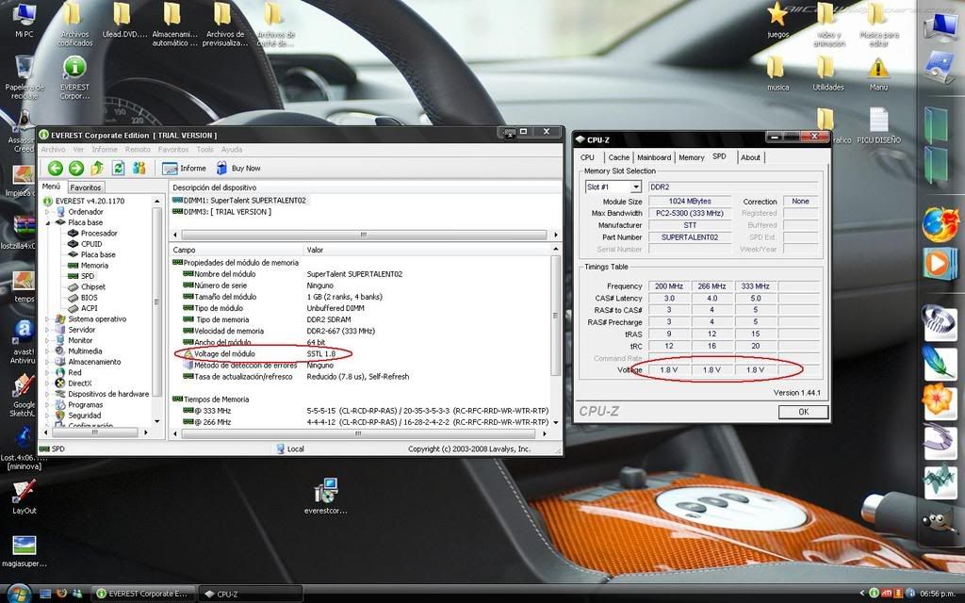This screenshot has width=965, height=603.
Task: Click the Refresh icon in EVEREST toolbar
Action: (x=118, y=168)
